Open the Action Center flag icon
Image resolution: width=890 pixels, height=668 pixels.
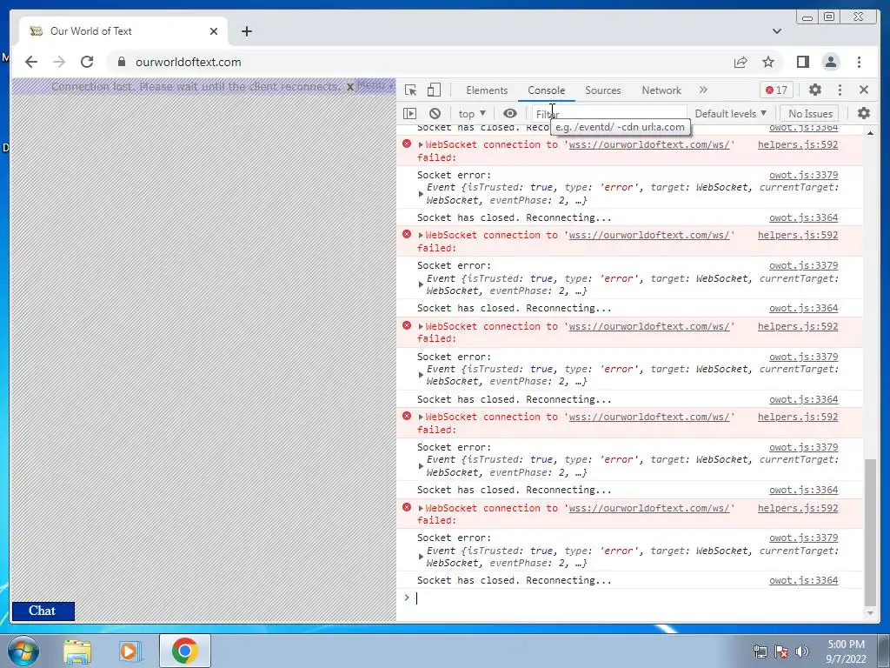(x=781, y=651)
